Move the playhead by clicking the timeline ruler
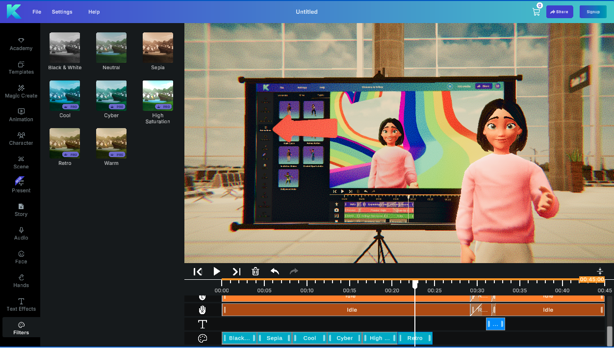 point(343,284)
